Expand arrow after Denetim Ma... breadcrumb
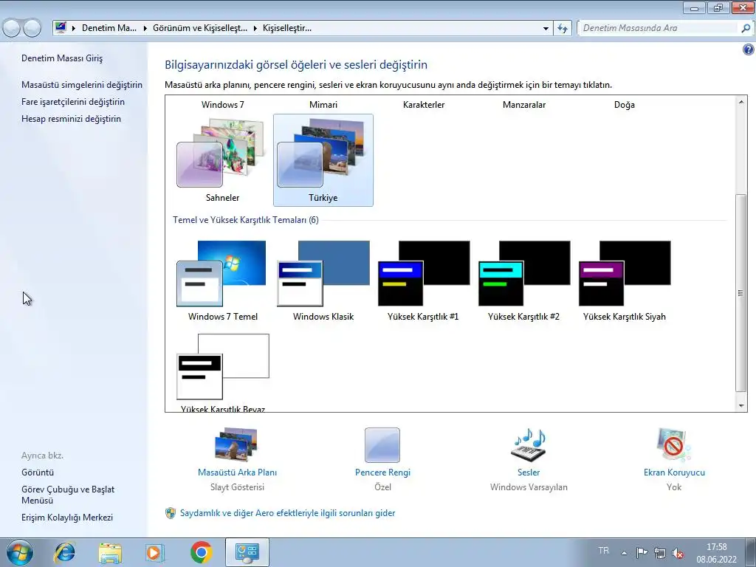The width and height of the screenshot is (756, 567). tap(145, 28)
